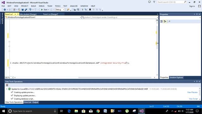
Task: Toggle auto-hide pin on Data Tools Operations
Action: coord(197,81)
